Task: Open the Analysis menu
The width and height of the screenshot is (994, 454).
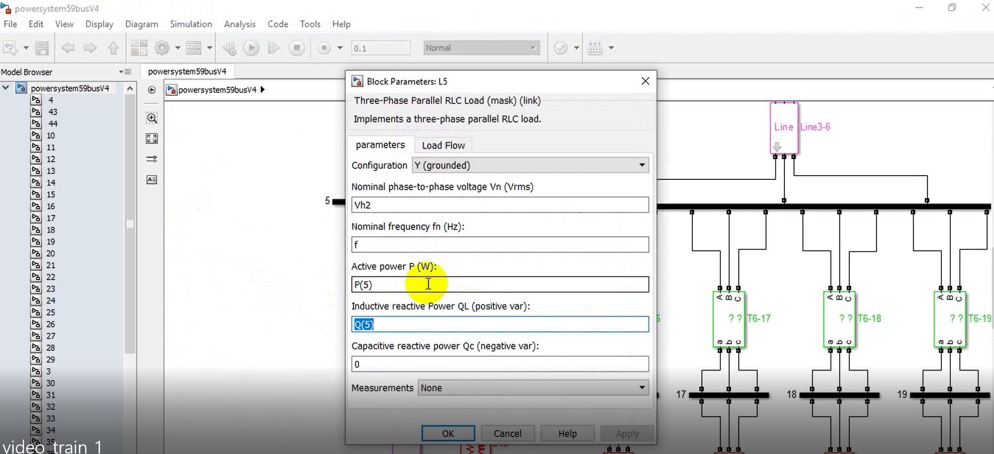Action: tap(239, 24)
